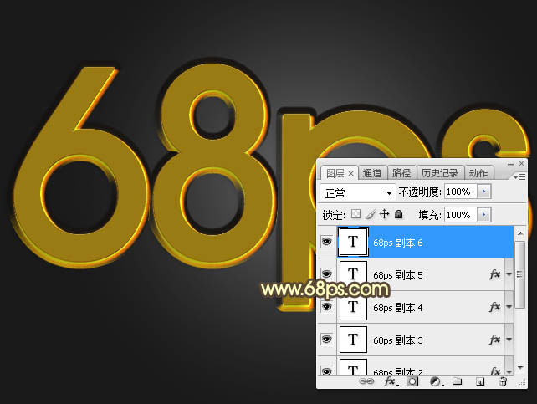Create a new layer

pos(480,381)
